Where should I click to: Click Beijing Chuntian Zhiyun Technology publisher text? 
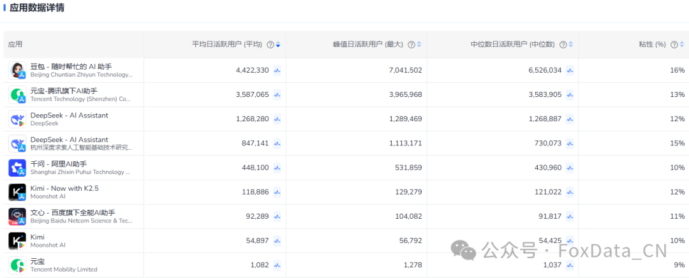81,75
